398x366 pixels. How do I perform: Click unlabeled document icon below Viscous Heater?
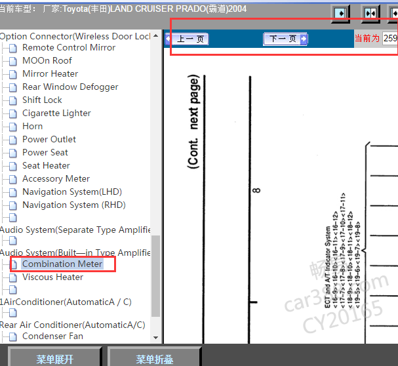tap(13, 290)
